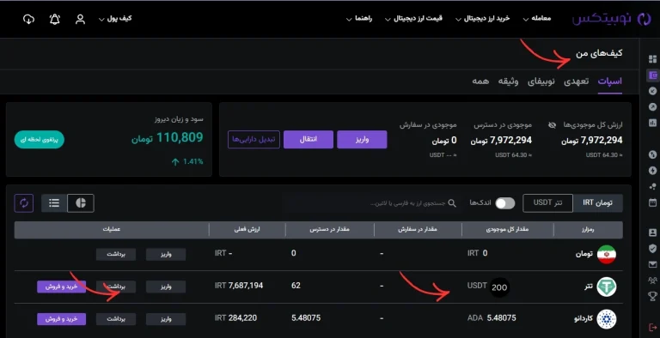This screenshot has height=338, width=660.
Task: Open the up-down exchange arrows sidebar icon
Action: 652,154
